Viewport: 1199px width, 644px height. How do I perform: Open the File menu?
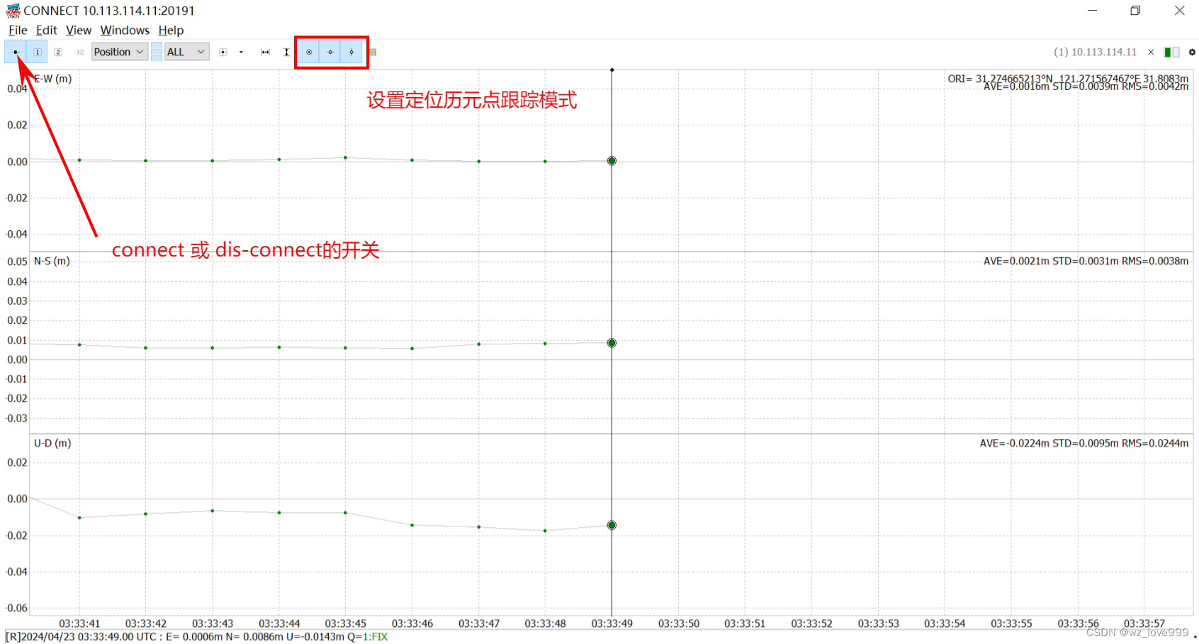tap(17, 30)
